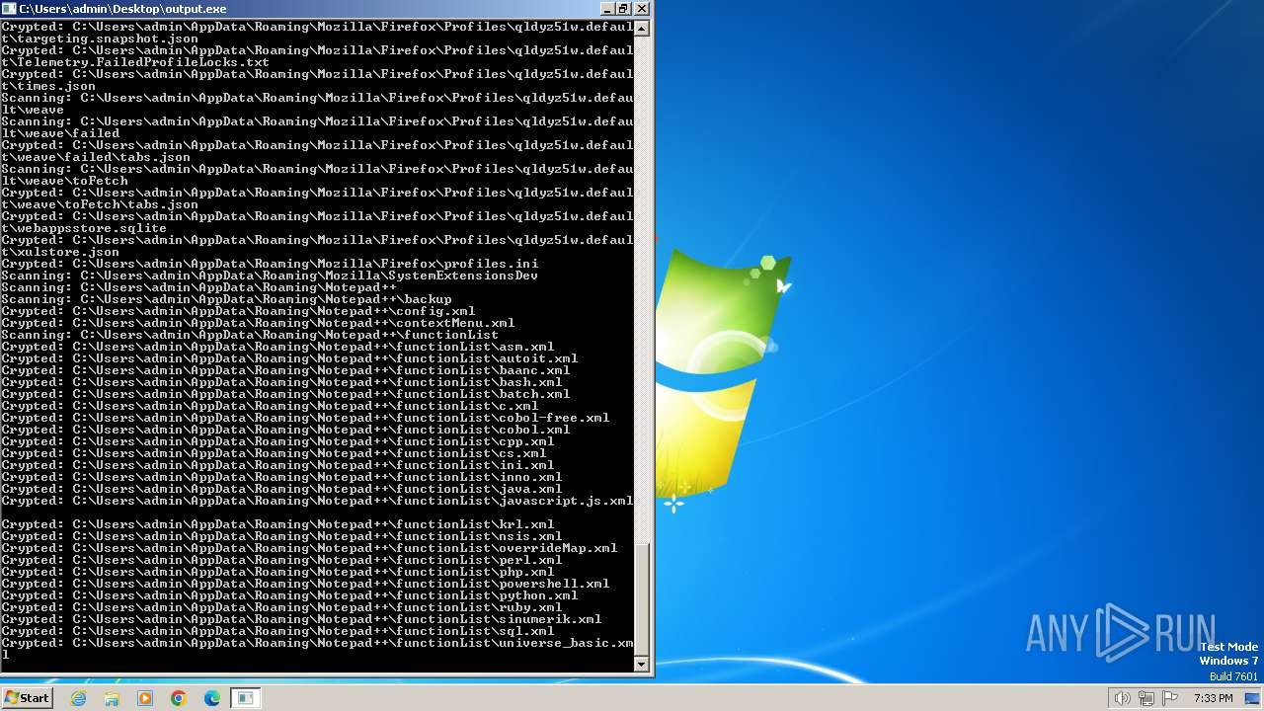Image resolution: width=1264 pixels, height=711 pixels.
Task: Launch Internet Explorer from taskbar
Action: click(79, 698)
